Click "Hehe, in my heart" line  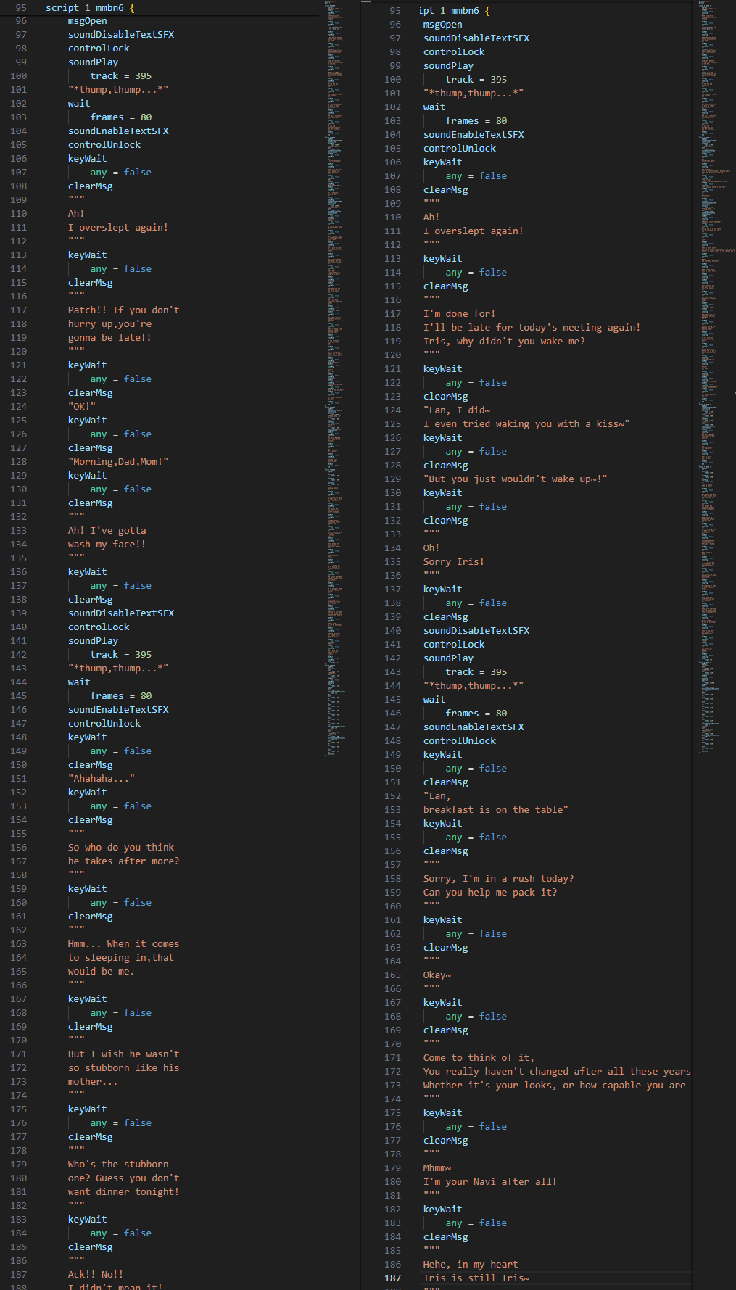tap(471, 1265)
